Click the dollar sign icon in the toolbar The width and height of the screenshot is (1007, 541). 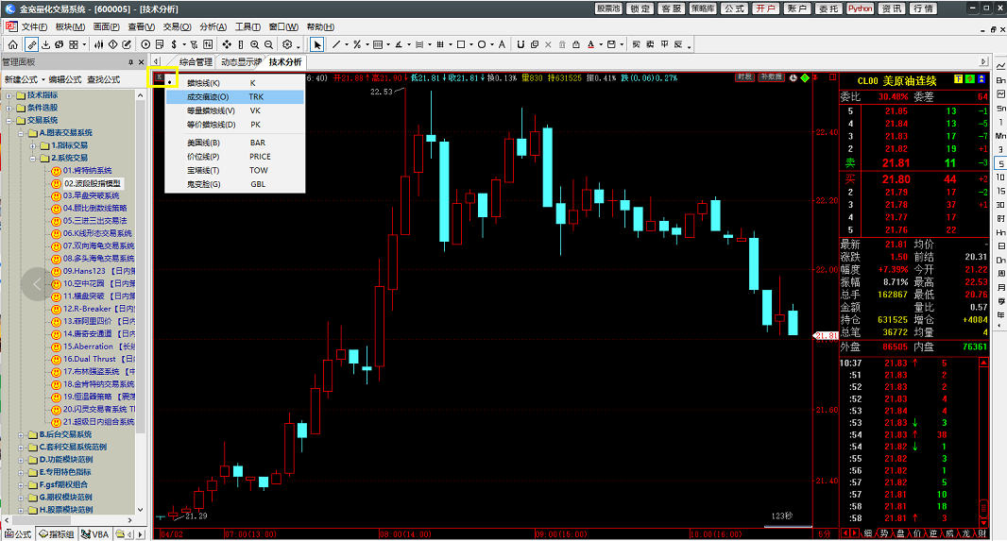pos(174,45)
